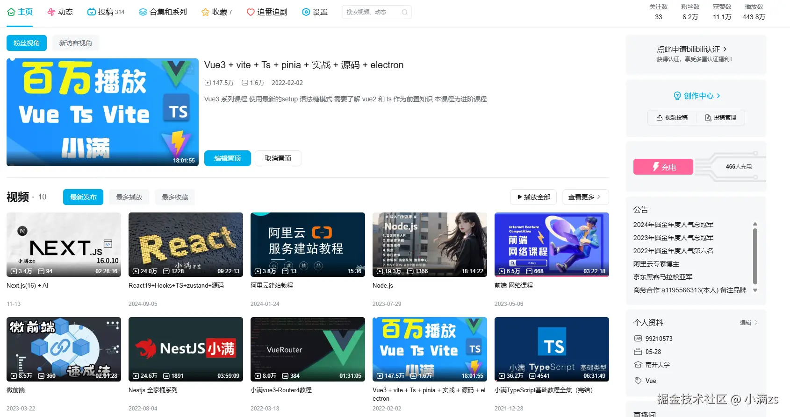This screenshot has height=417, width=790.
Task: Open the 设置 settings tab
Action: click(x=315, y=12)
